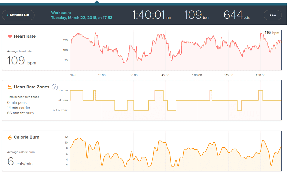Click the flame icon beside Calorie Burn
Image resolution: width=288 pixels, height=177 pixels.
10,137
